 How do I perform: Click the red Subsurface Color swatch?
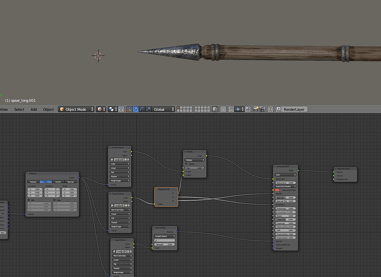tap(277, 190)
